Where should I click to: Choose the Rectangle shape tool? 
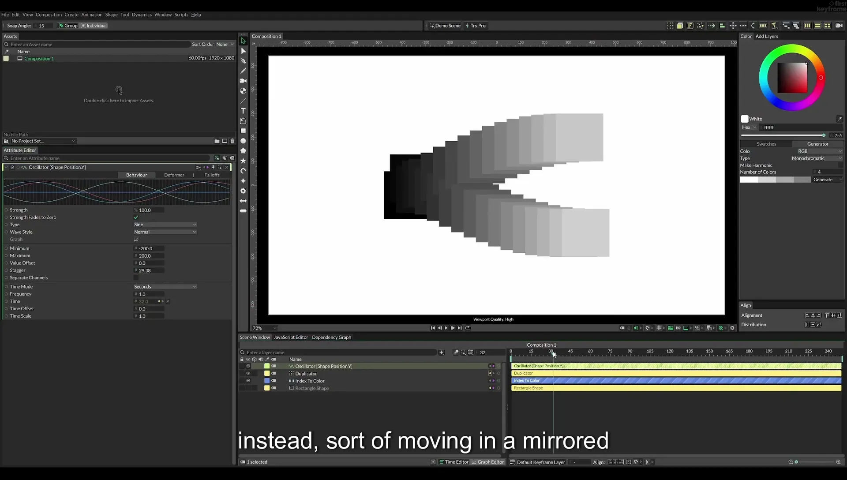point(243,131)
